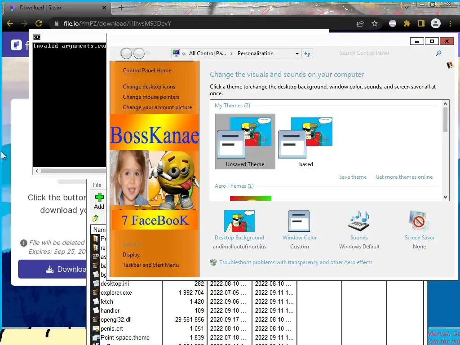460x345 pixels.
Task: Open a new Chrome tab
Action: tap(121, 8)
